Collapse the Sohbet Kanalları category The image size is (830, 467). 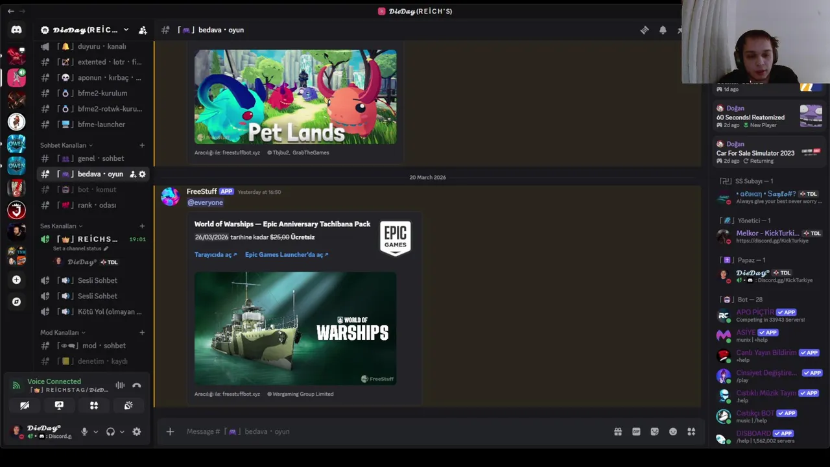pos(66,145)
